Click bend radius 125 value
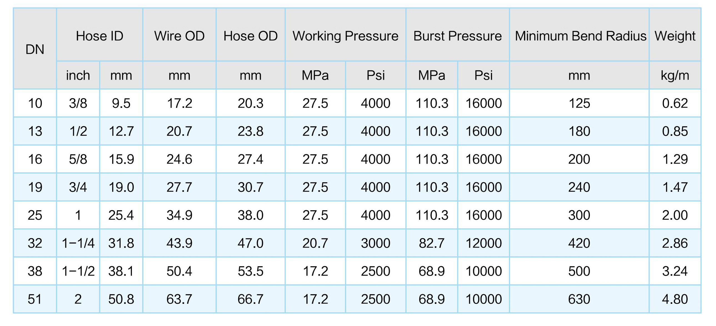716x326 pixels. pyautogui.click(x=579, y=103)
